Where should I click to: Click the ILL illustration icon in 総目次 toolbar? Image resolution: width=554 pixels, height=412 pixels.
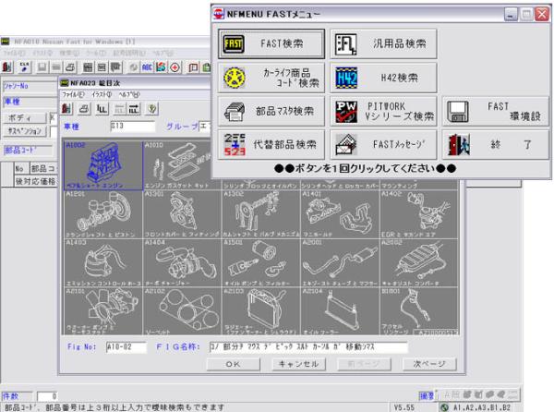102,109
